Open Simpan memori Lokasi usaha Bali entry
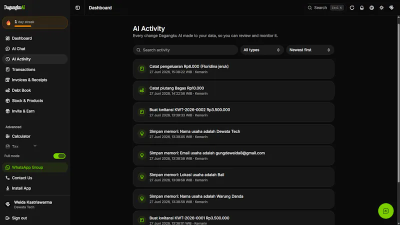 (233, 177)
